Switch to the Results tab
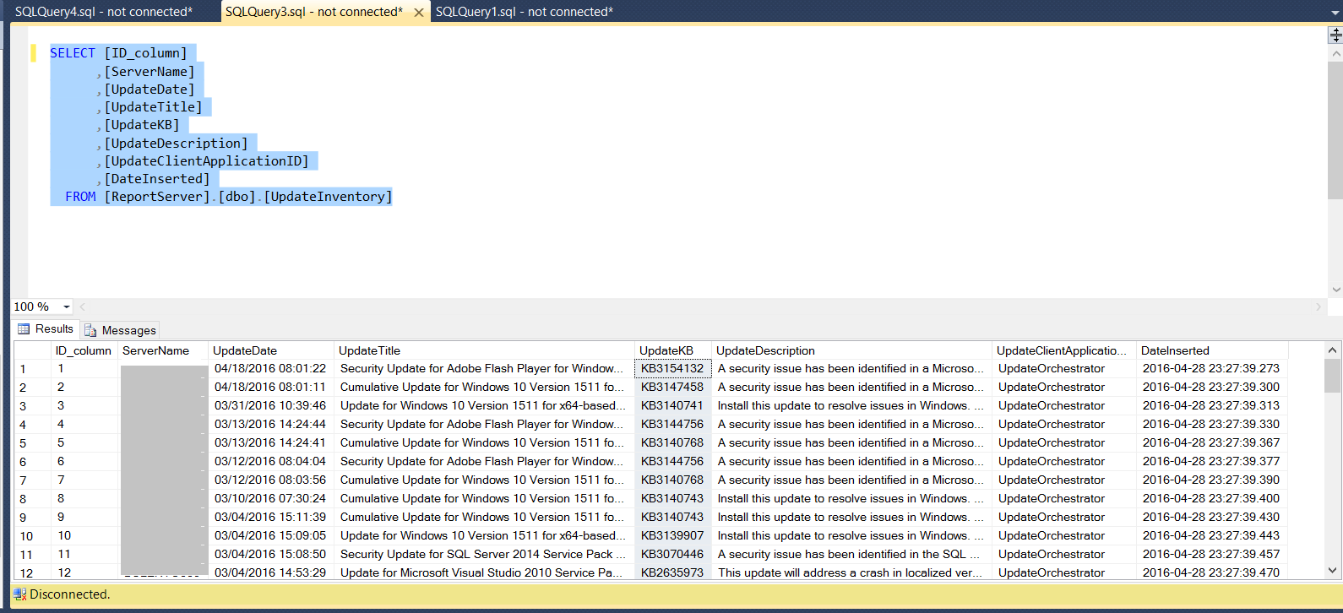1343x613 pixels. click(46, 328)
